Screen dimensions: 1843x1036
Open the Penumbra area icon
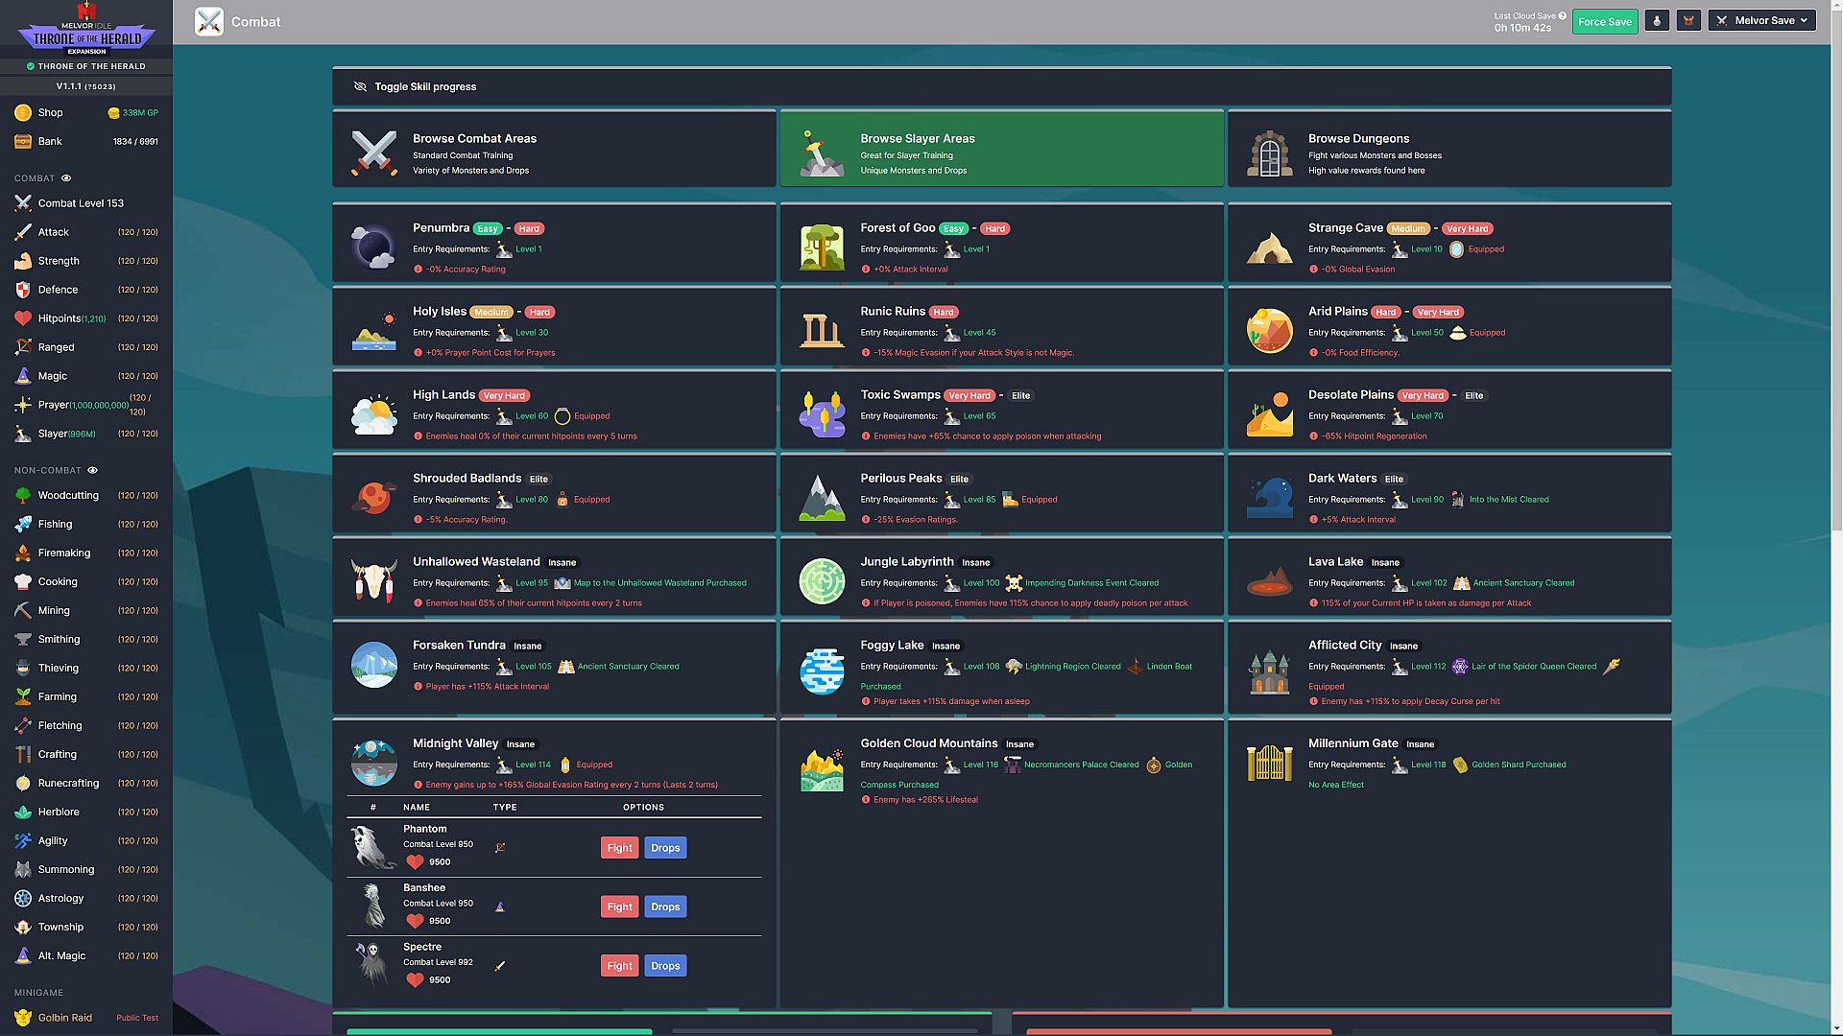373,247
